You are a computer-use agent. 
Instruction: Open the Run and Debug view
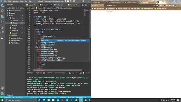[x=2, y=22]
